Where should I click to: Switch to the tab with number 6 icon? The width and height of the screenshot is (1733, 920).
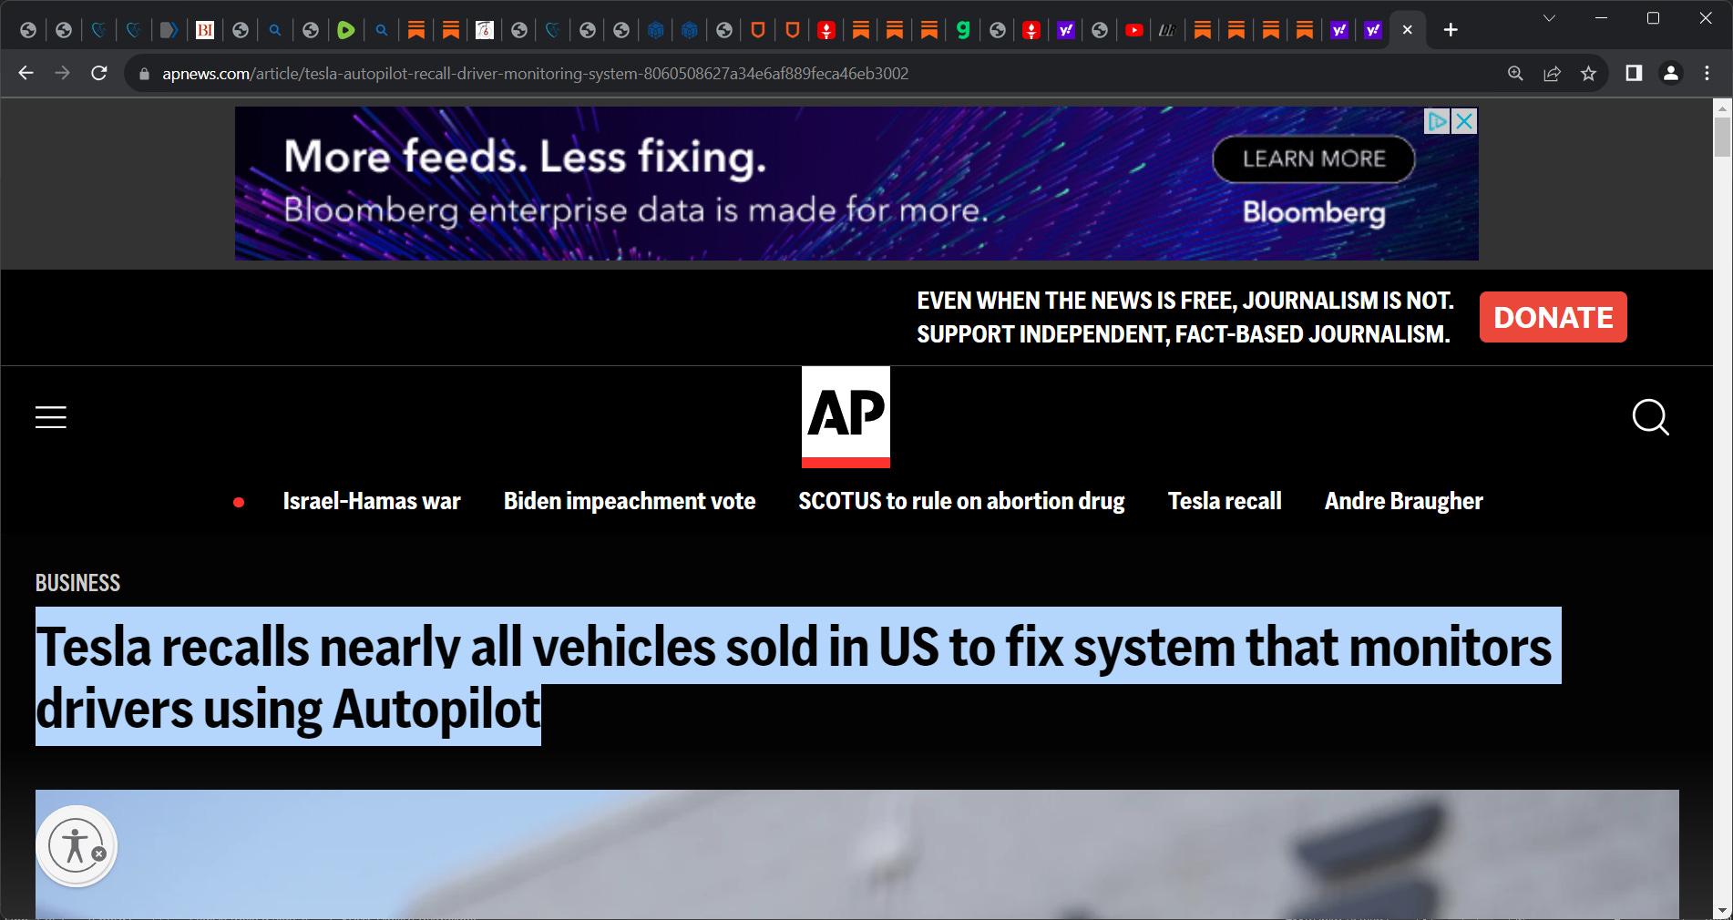point(485,30)
